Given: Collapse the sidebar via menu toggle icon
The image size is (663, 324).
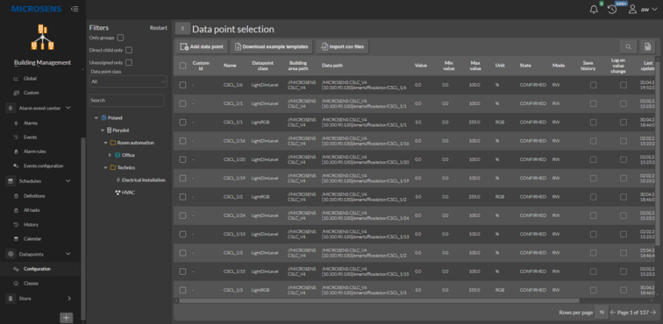Looking at the screenshot, I should click(x=75, y=9).
